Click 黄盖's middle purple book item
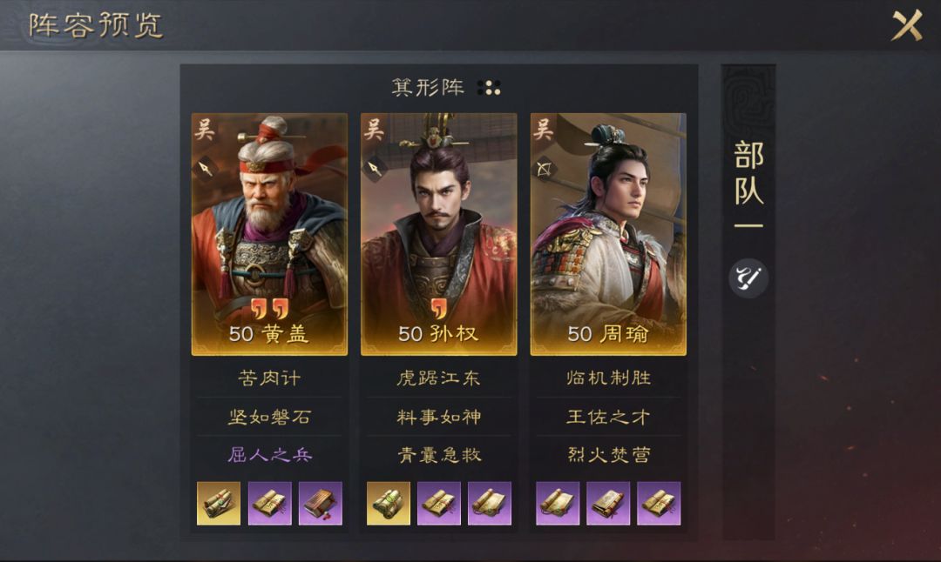Screen dimensions: 941x562 269,504
